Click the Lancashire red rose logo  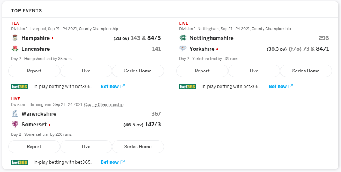[x=15, y=49]
